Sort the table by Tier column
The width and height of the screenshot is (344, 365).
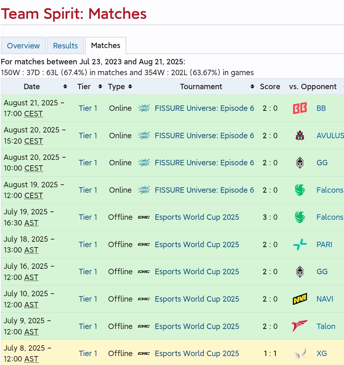point(100,87)
